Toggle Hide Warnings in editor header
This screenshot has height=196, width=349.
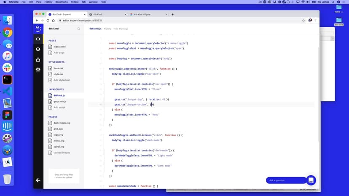pos(121,29)
